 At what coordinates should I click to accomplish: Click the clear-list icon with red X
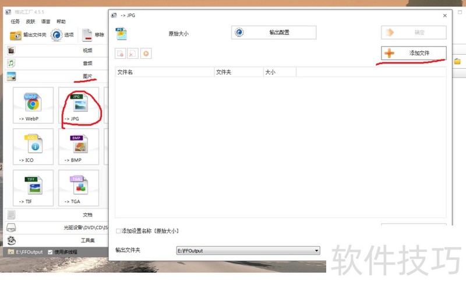(133, 54)
